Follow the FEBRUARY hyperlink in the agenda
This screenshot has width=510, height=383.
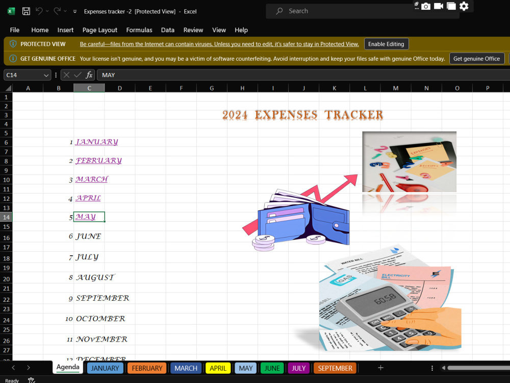pos(98,160)
